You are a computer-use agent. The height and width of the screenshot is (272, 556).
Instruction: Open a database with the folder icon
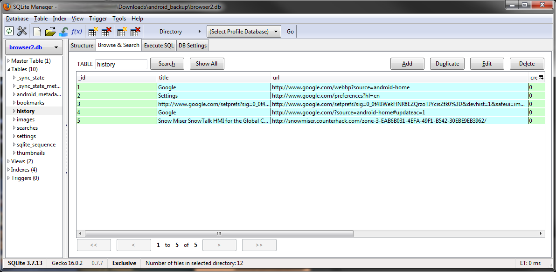[50, 32]
